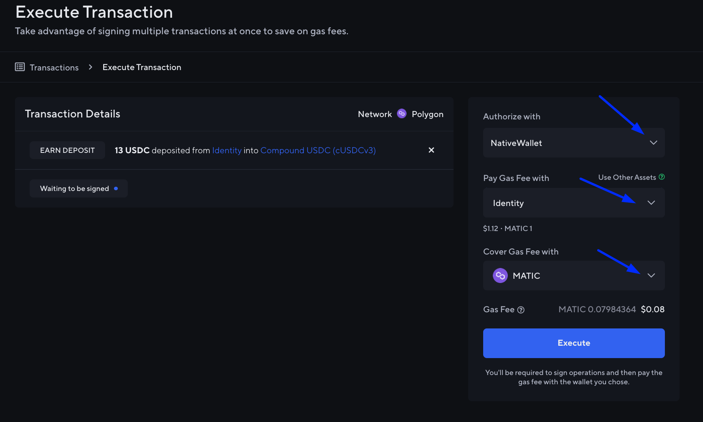Click the question mark icon next to Gas Fee

tap(521, 310)
